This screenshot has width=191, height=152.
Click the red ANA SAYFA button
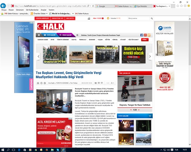point(70,18)
